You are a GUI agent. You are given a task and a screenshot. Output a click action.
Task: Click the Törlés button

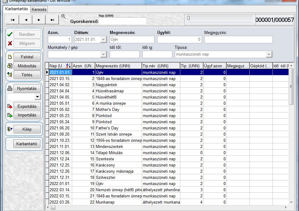[x=27, y=75]
